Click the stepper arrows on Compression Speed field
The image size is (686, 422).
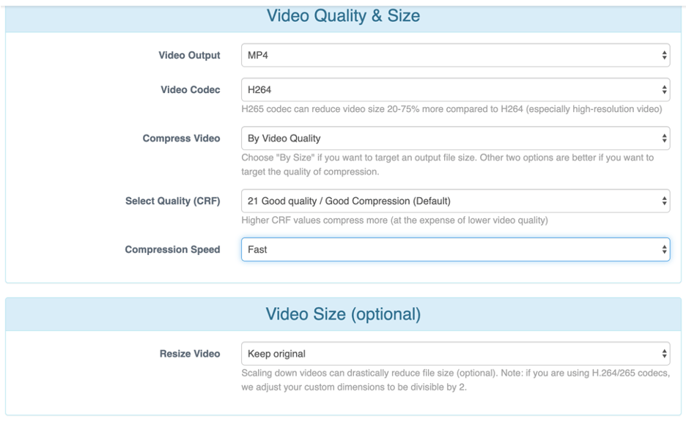pos(664,249)
